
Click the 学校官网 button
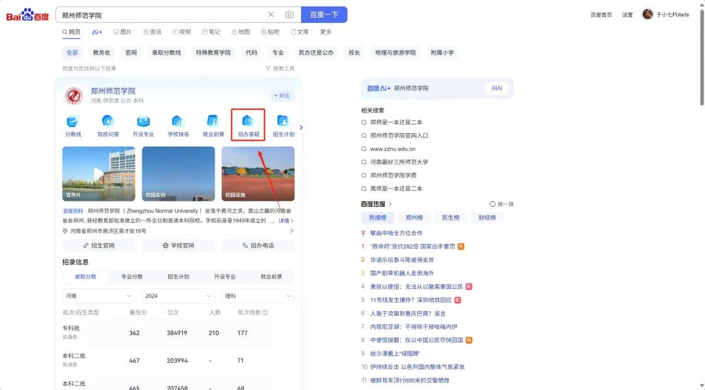178,245
